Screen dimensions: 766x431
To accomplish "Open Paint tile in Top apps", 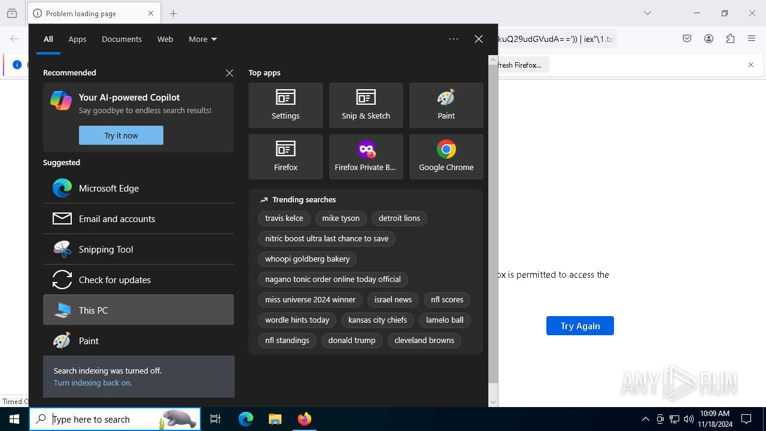I will [x=446, y=105].
